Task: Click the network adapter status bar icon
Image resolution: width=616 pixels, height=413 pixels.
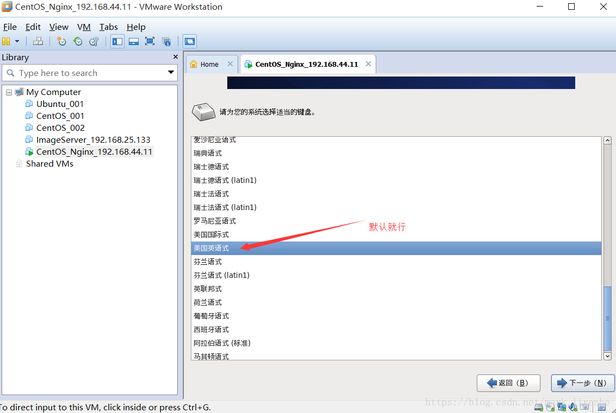Action: point(562,407)
